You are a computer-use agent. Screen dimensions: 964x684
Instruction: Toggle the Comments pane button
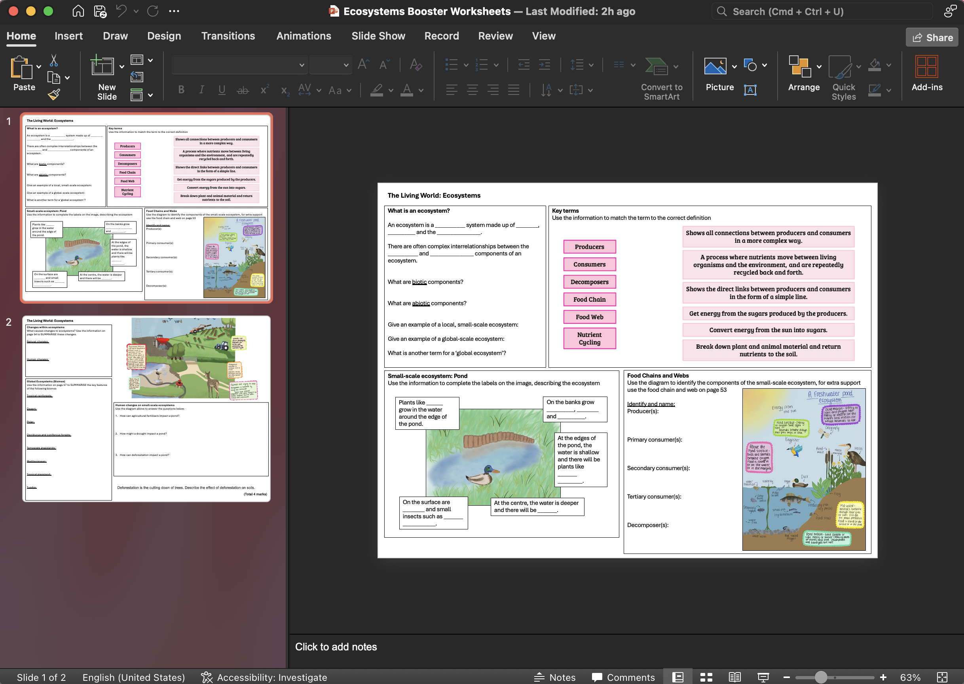pyautogui.click(x=623, y=677)
